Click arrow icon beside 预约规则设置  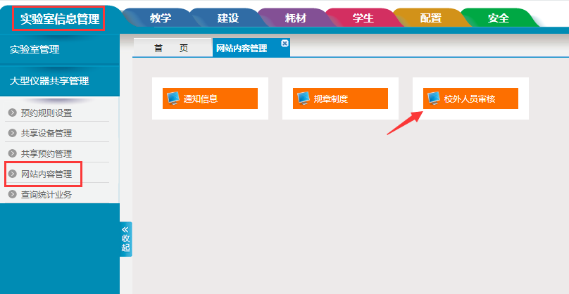12,113
